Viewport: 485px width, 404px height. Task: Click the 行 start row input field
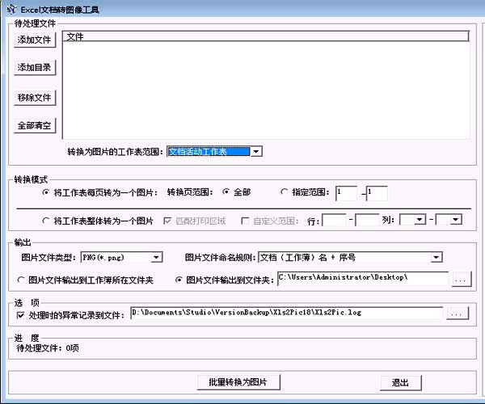[334, 220]
